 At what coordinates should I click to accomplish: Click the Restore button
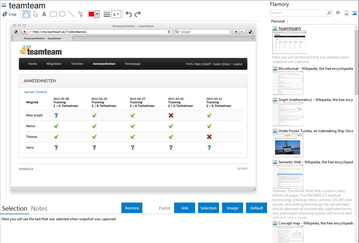click(132, 208)
